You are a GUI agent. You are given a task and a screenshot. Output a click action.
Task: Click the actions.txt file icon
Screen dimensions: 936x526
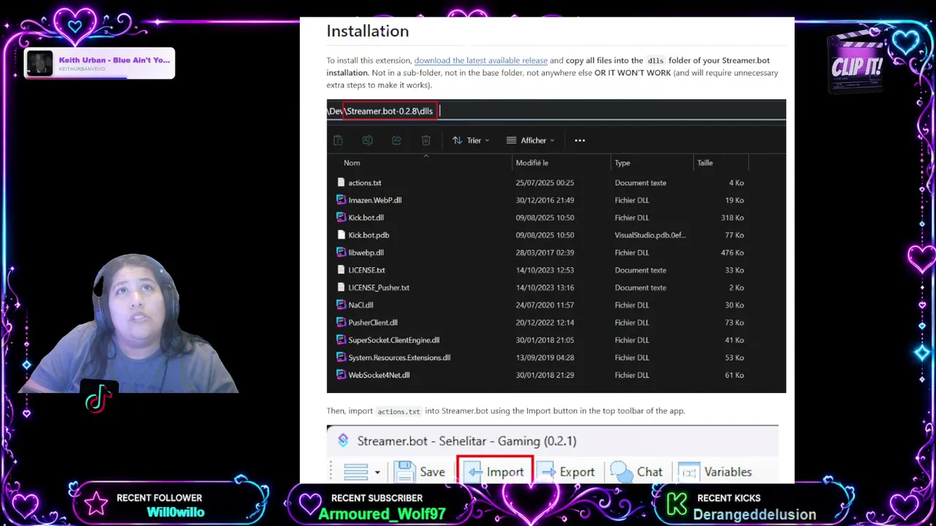[x=341, y=183]
